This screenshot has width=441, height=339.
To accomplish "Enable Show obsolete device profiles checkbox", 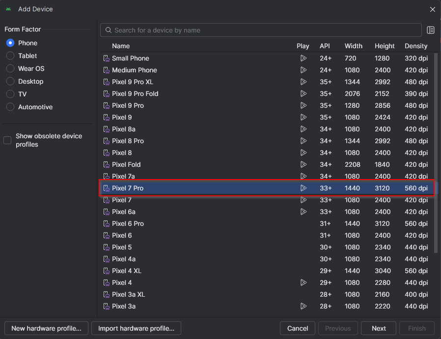I will [7, 140].
